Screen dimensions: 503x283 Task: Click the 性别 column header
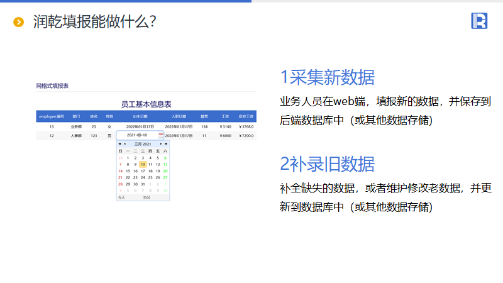(x=109, y=116)
